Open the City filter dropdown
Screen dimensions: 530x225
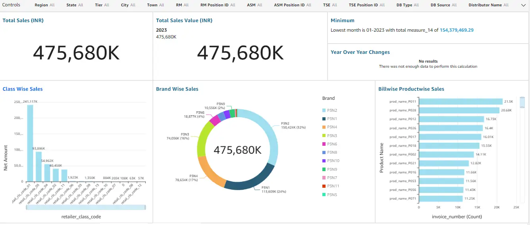pos(128,5)
